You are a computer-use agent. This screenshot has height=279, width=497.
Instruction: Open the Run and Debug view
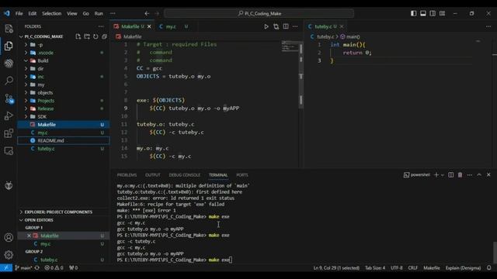click(9, 115)
